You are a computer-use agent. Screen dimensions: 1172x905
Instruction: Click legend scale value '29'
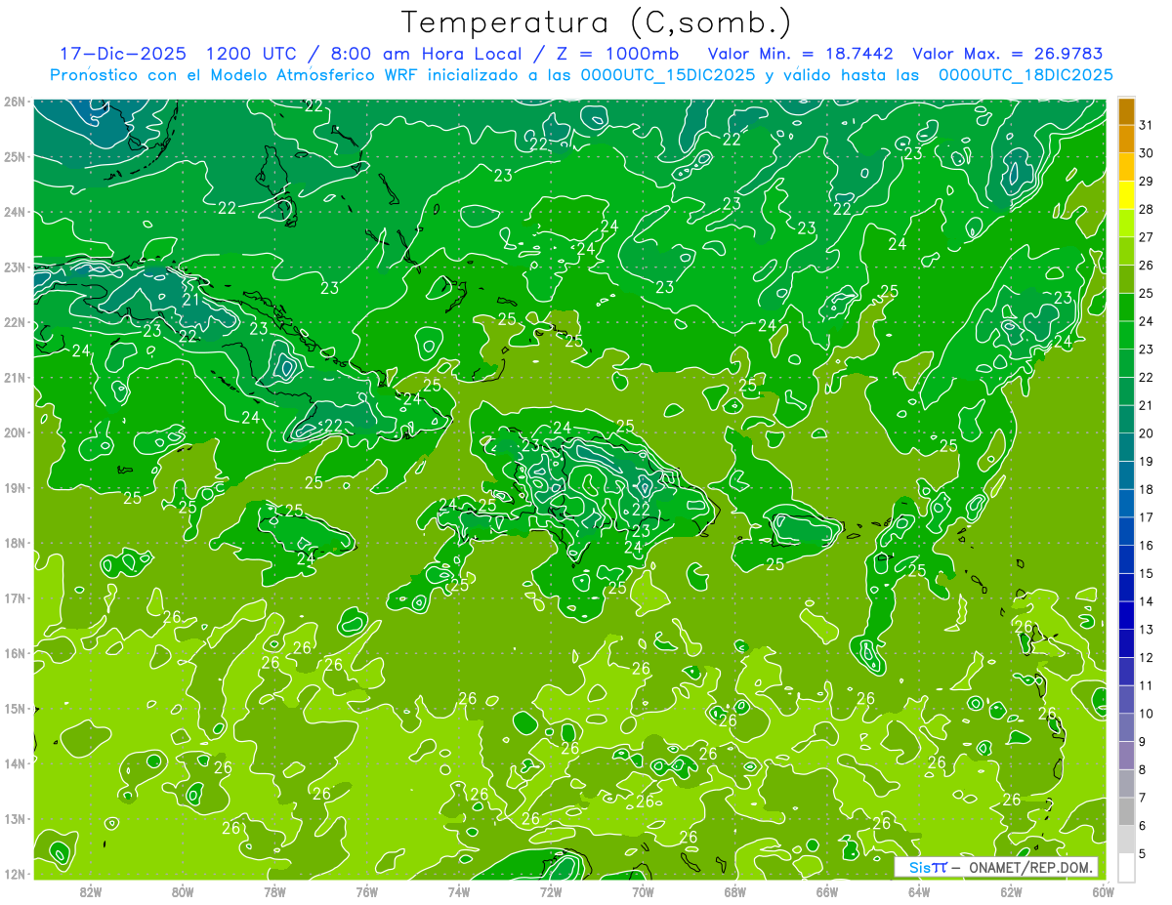[1147, 182]
